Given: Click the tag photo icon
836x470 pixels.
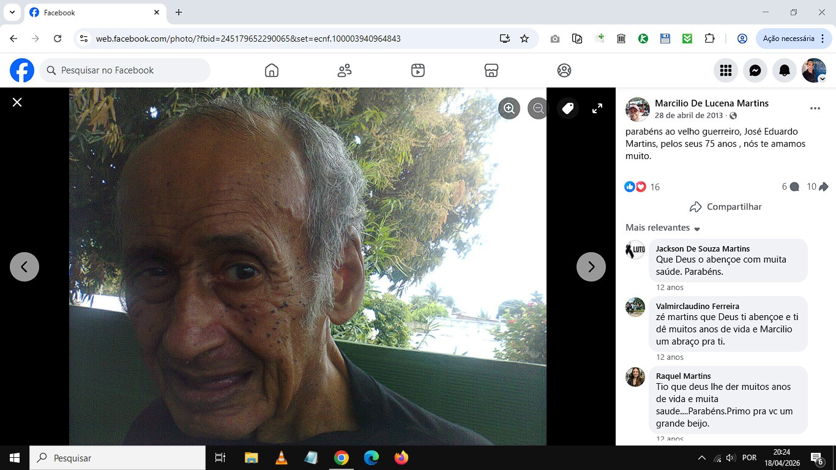Looking at the screenshot, I should 568,108.
